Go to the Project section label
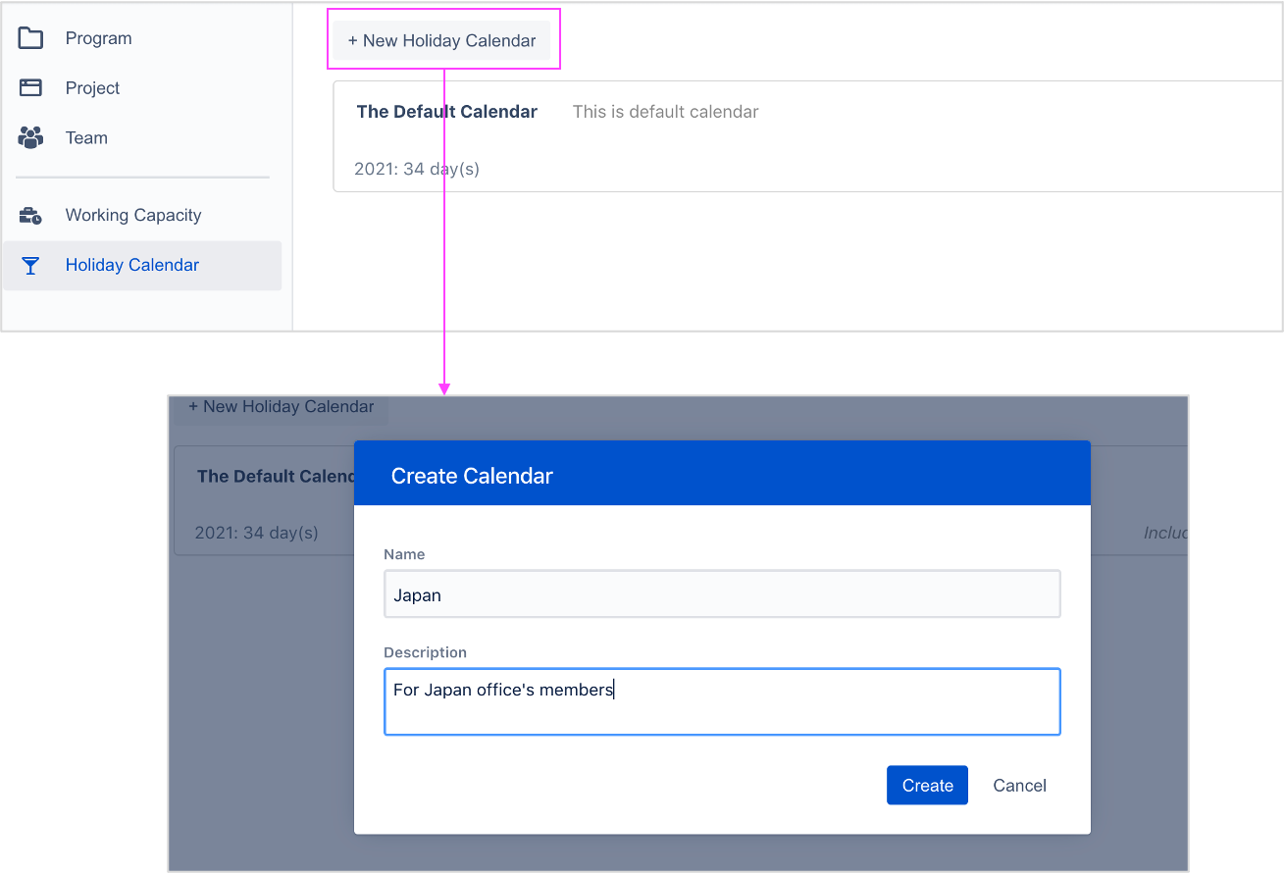The height and width of the screenshot is (874, 1285). (92, 87)
